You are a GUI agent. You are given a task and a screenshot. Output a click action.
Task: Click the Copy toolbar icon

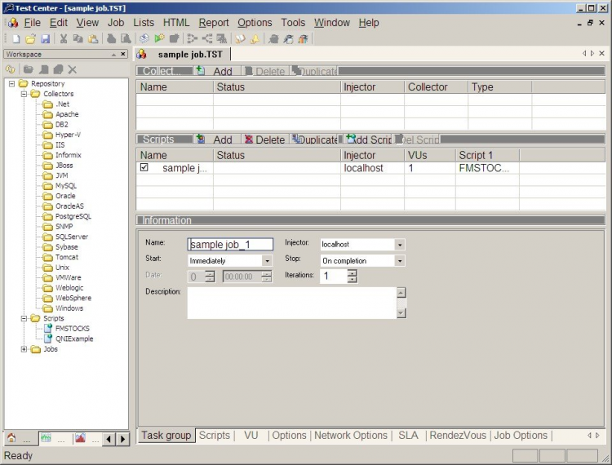point(78,38)
